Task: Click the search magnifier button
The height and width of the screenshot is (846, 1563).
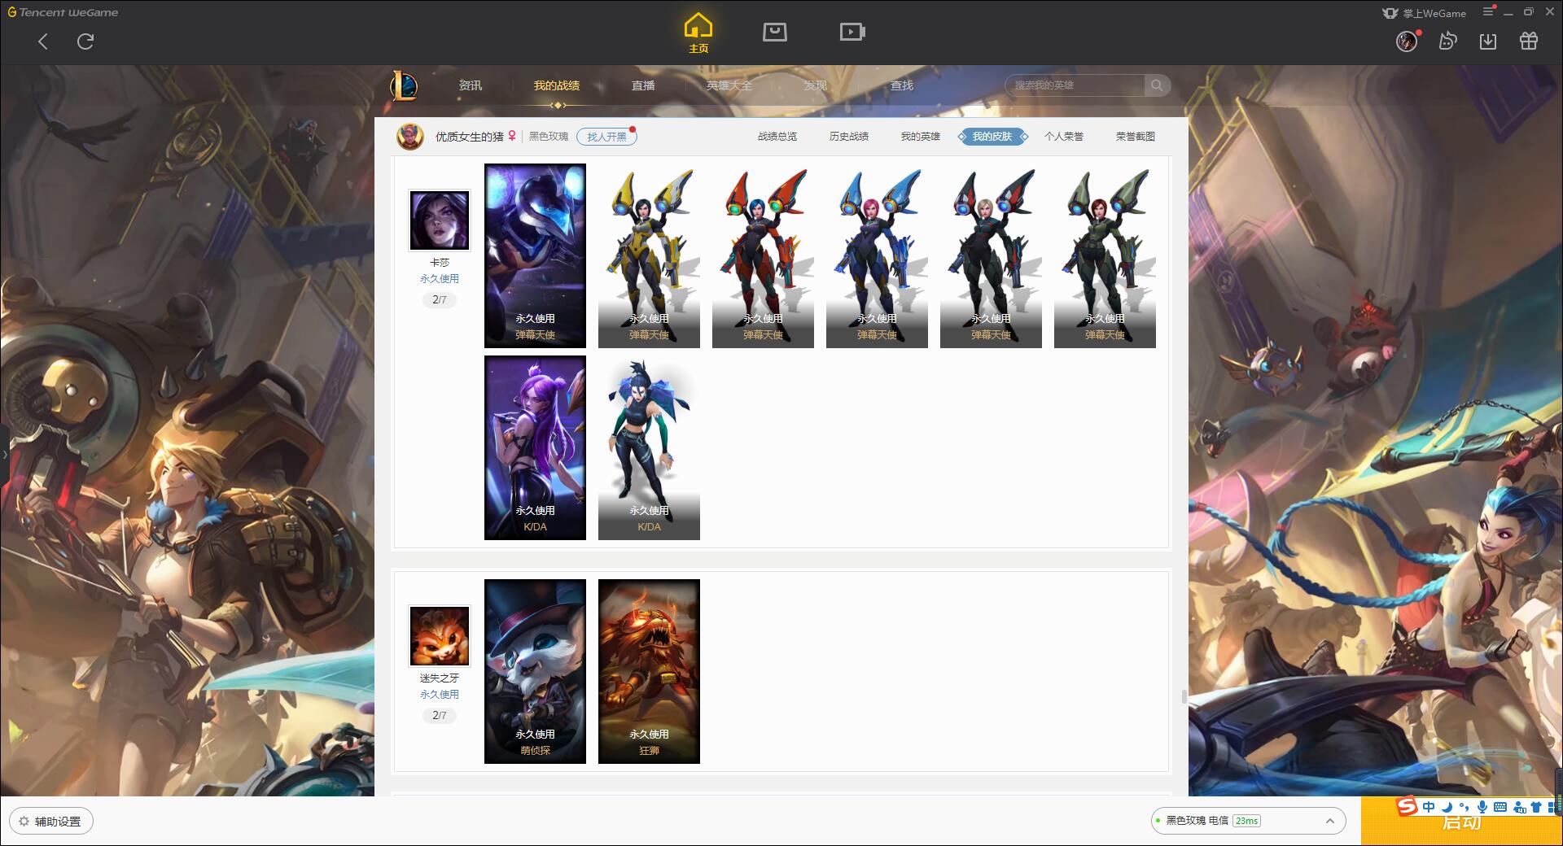Action: pos(1157,85)
